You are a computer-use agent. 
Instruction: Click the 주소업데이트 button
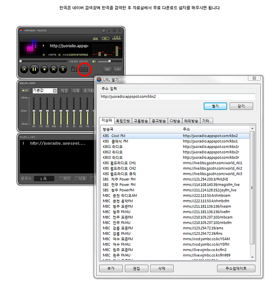(x=236, y=268)
